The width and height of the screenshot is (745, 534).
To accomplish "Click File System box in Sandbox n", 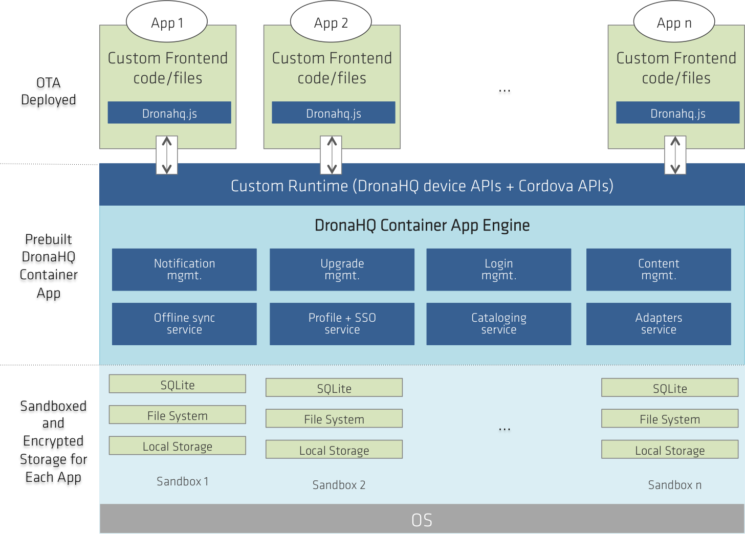I will click(670, 418).
